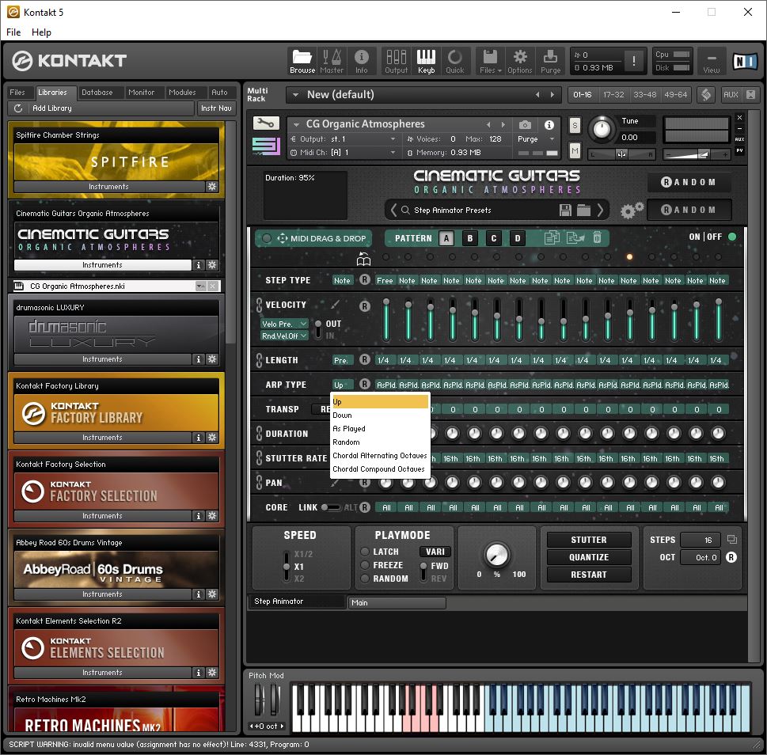The width and height of the screenshot is (767, 755).
Task: Go to next Step Animator preset arrow
Action: (x=600, y=211)
